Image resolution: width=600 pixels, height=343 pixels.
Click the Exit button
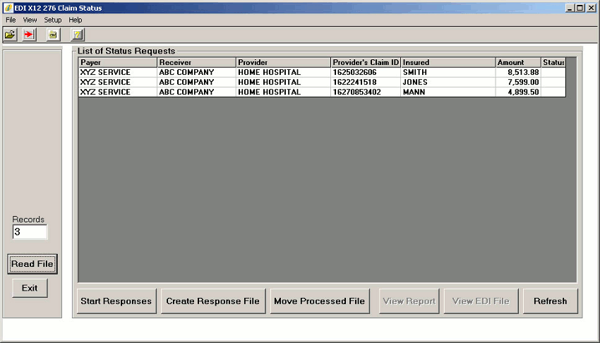click(30, 288)
